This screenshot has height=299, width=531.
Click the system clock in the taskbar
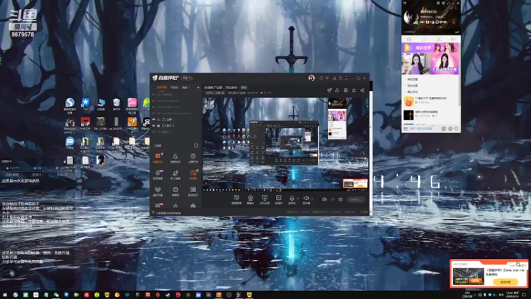click(512, 295)
